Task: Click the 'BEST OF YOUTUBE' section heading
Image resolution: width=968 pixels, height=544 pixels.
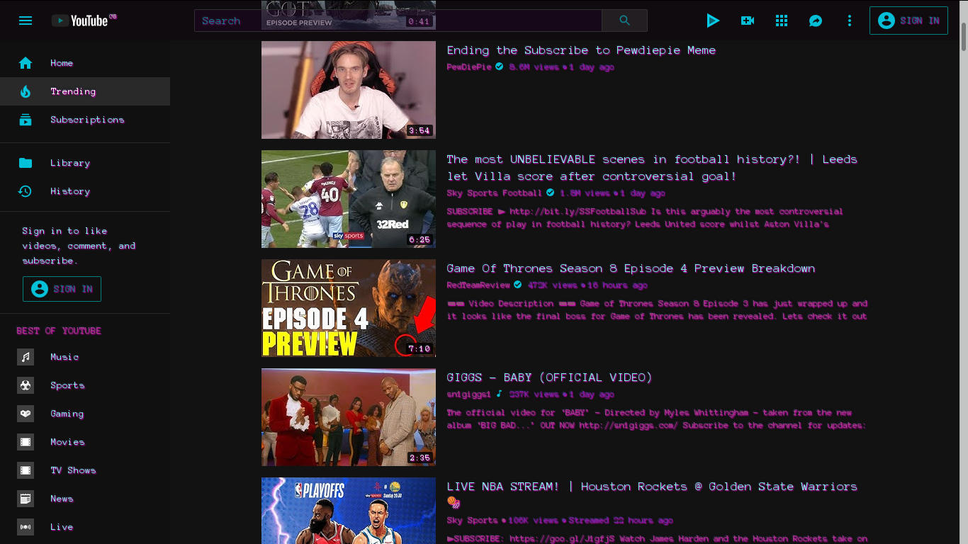Action: tap(59, 331)
